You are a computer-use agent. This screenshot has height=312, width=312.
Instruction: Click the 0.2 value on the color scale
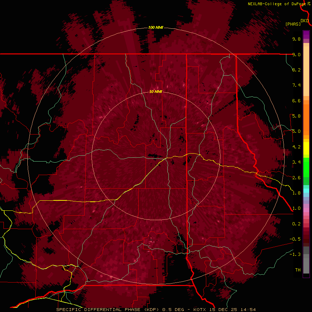point(296,224)
